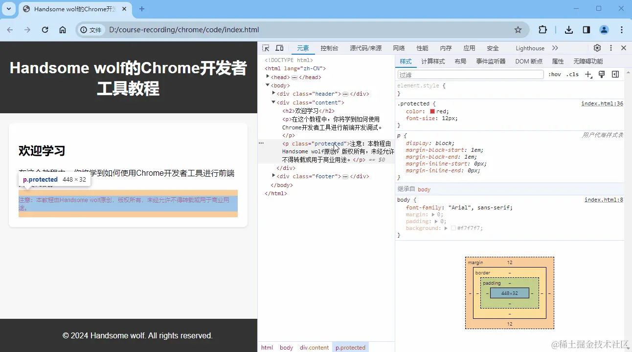Expand the div class="header" node
632x352 pixels.
tap(273, 93)
